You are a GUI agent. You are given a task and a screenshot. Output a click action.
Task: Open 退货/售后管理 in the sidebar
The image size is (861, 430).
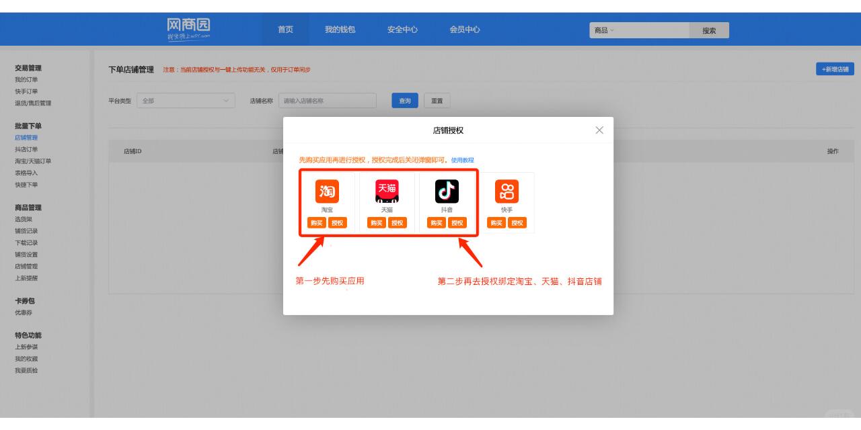(x=33, y=103)
